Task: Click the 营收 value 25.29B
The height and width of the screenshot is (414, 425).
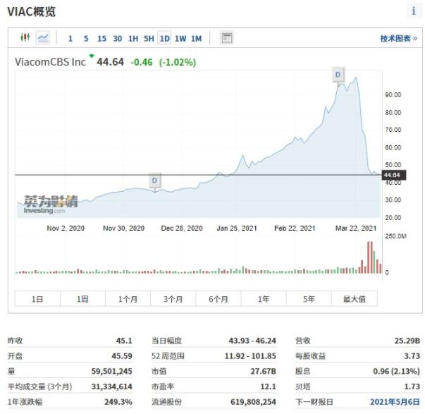Action: 407,340
